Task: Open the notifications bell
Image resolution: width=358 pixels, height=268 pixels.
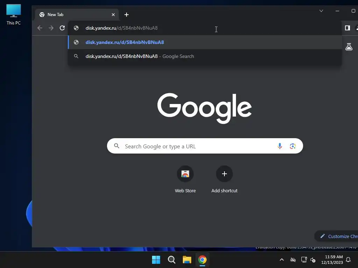Action: tap(348, 260)
